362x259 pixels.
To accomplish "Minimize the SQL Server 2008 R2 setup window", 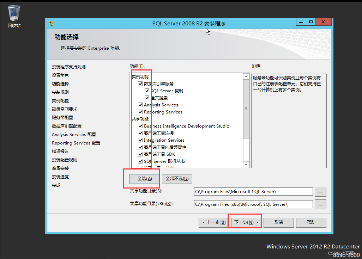I will [x=301, y=22].
